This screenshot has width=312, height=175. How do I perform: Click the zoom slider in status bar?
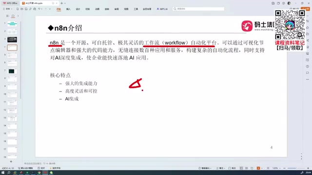coord(296,168)
